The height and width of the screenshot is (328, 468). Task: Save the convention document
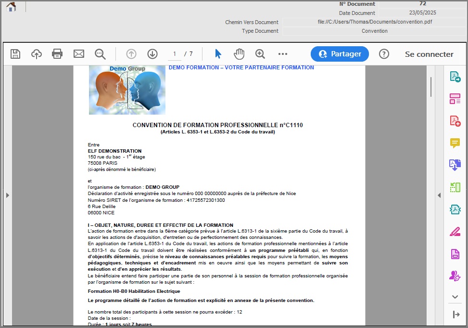(x=15, y=54)
